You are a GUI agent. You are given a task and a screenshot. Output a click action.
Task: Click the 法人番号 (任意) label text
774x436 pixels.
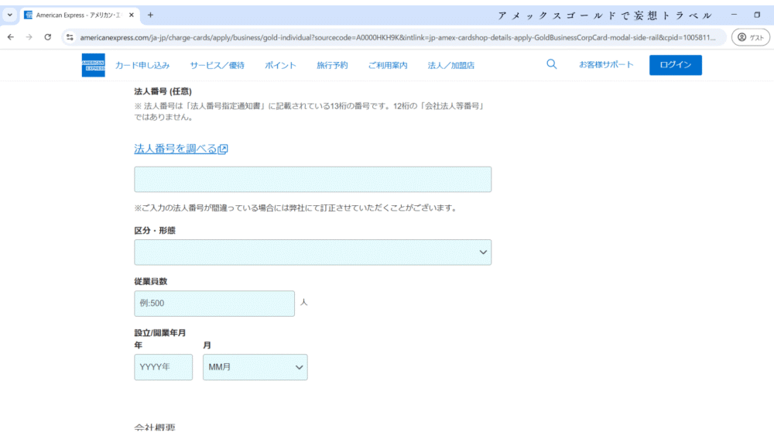point(163,91)
